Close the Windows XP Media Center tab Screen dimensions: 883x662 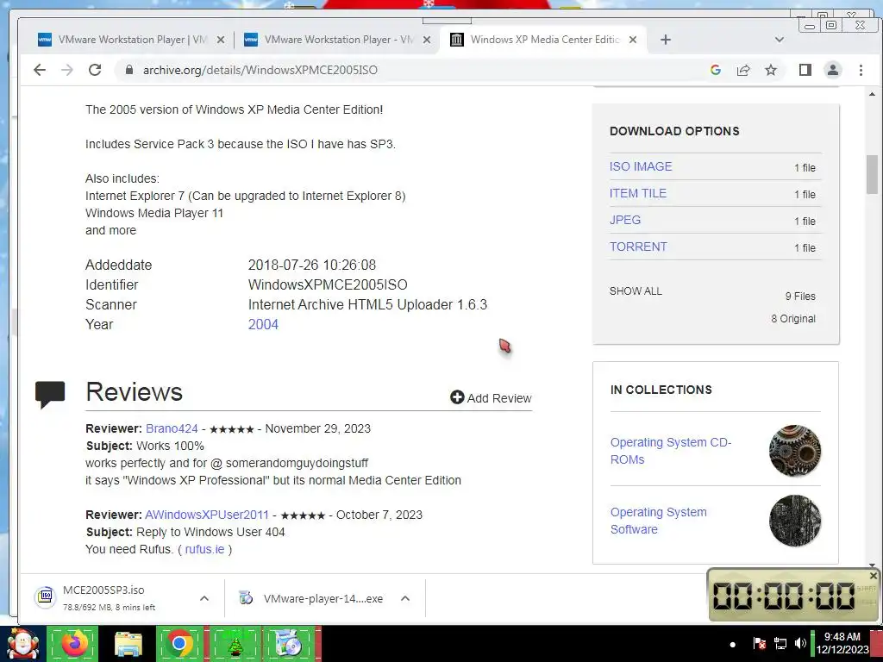point(633,40)
